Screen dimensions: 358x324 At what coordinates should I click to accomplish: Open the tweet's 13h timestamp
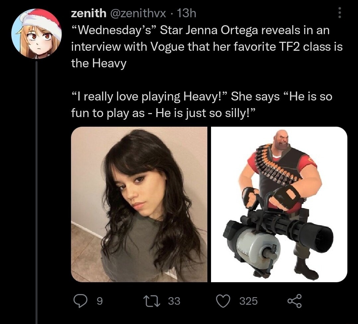coord(187,13)
